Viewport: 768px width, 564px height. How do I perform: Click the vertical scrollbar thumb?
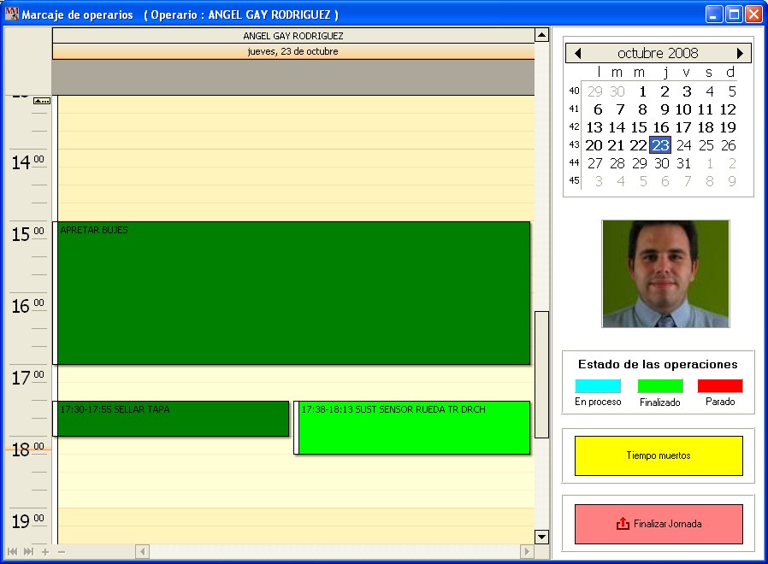[x=541, y=374]
